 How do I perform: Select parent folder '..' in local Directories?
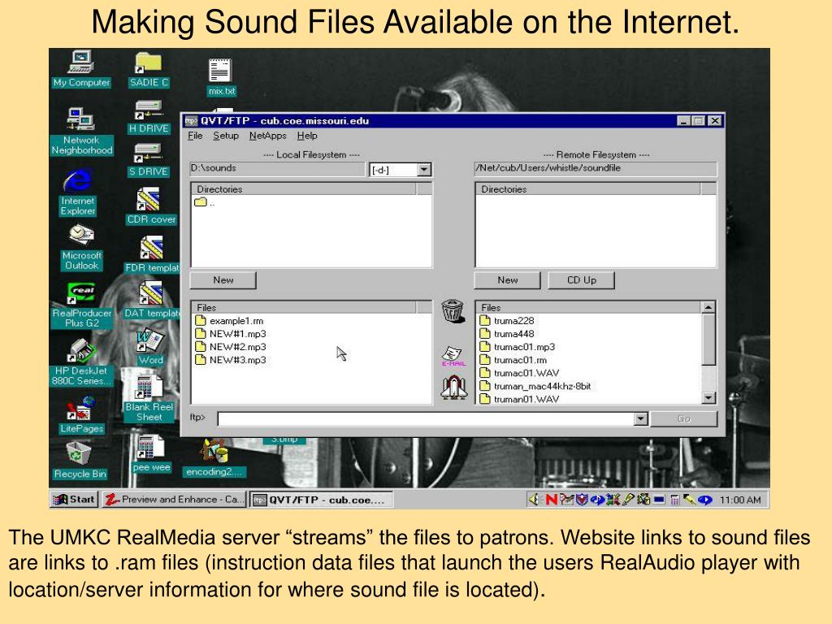click(205, 202)
